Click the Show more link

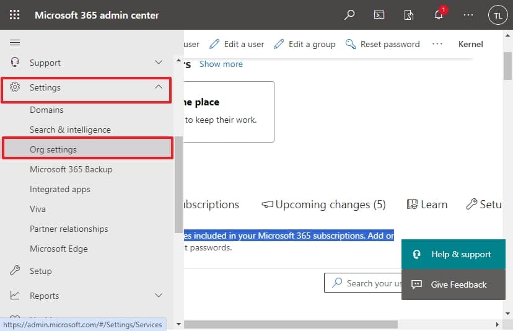click(221, 64)
